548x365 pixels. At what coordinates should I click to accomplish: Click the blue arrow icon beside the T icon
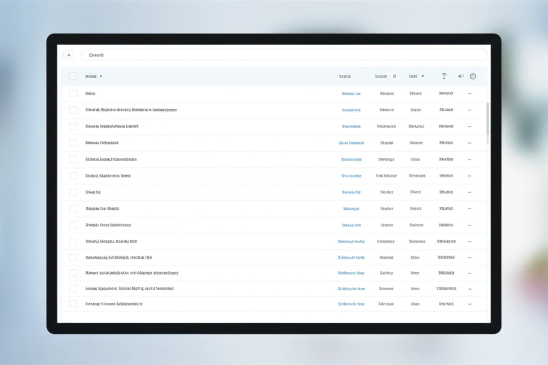click(x=460, y=77)
